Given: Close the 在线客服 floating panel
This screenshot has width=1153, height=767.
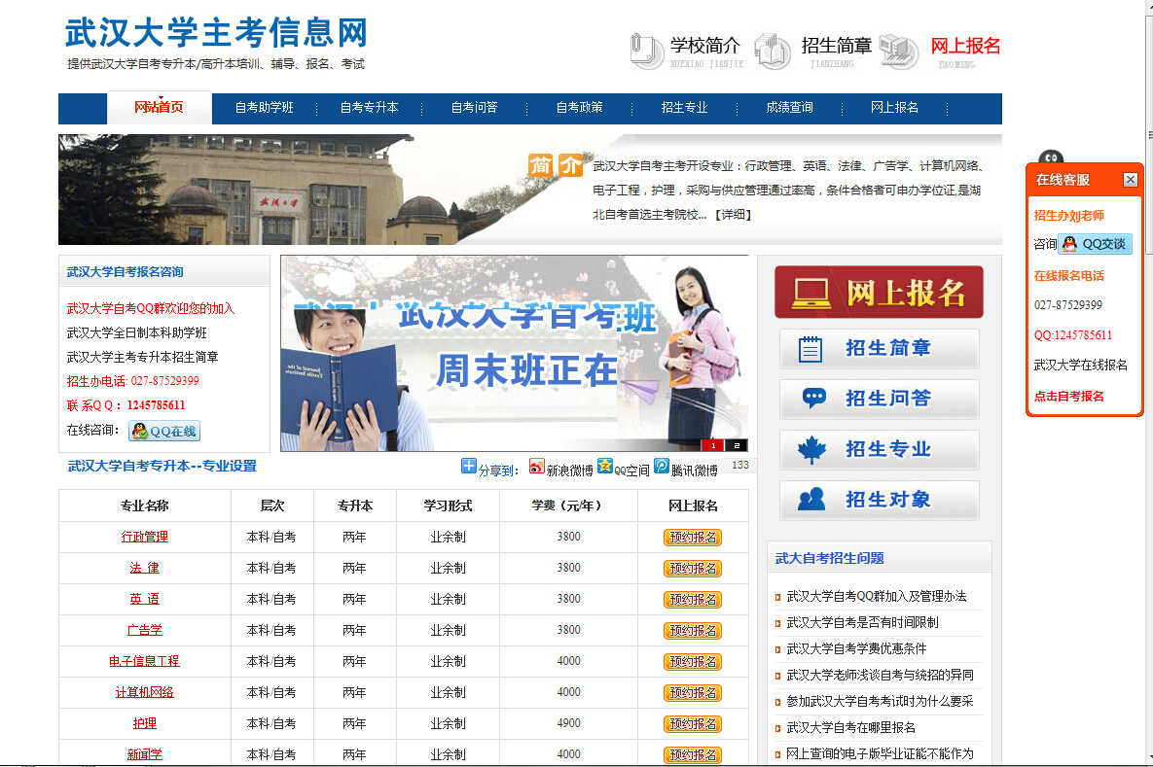Looking at the screenshot, I should pos(1131,180).
